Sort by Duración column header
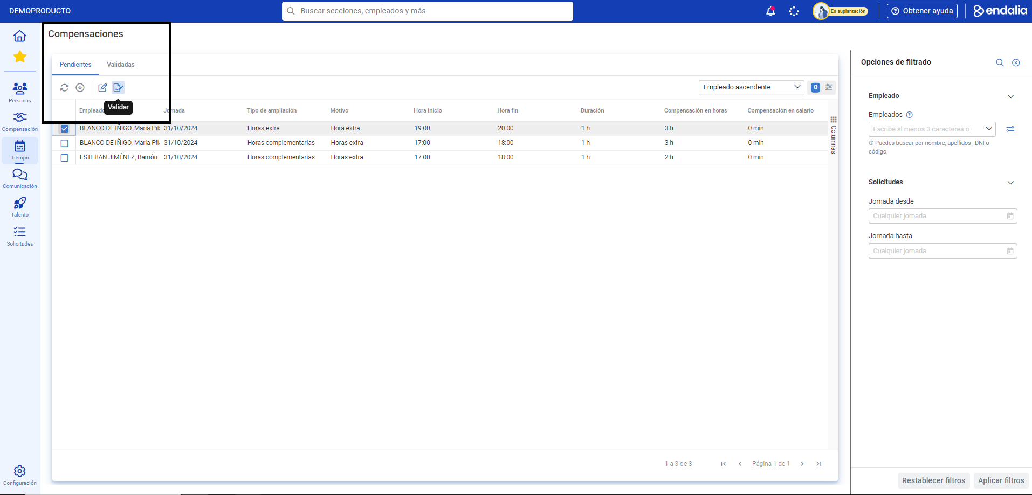Screen dimensions: 1032x495 [592, 111]
